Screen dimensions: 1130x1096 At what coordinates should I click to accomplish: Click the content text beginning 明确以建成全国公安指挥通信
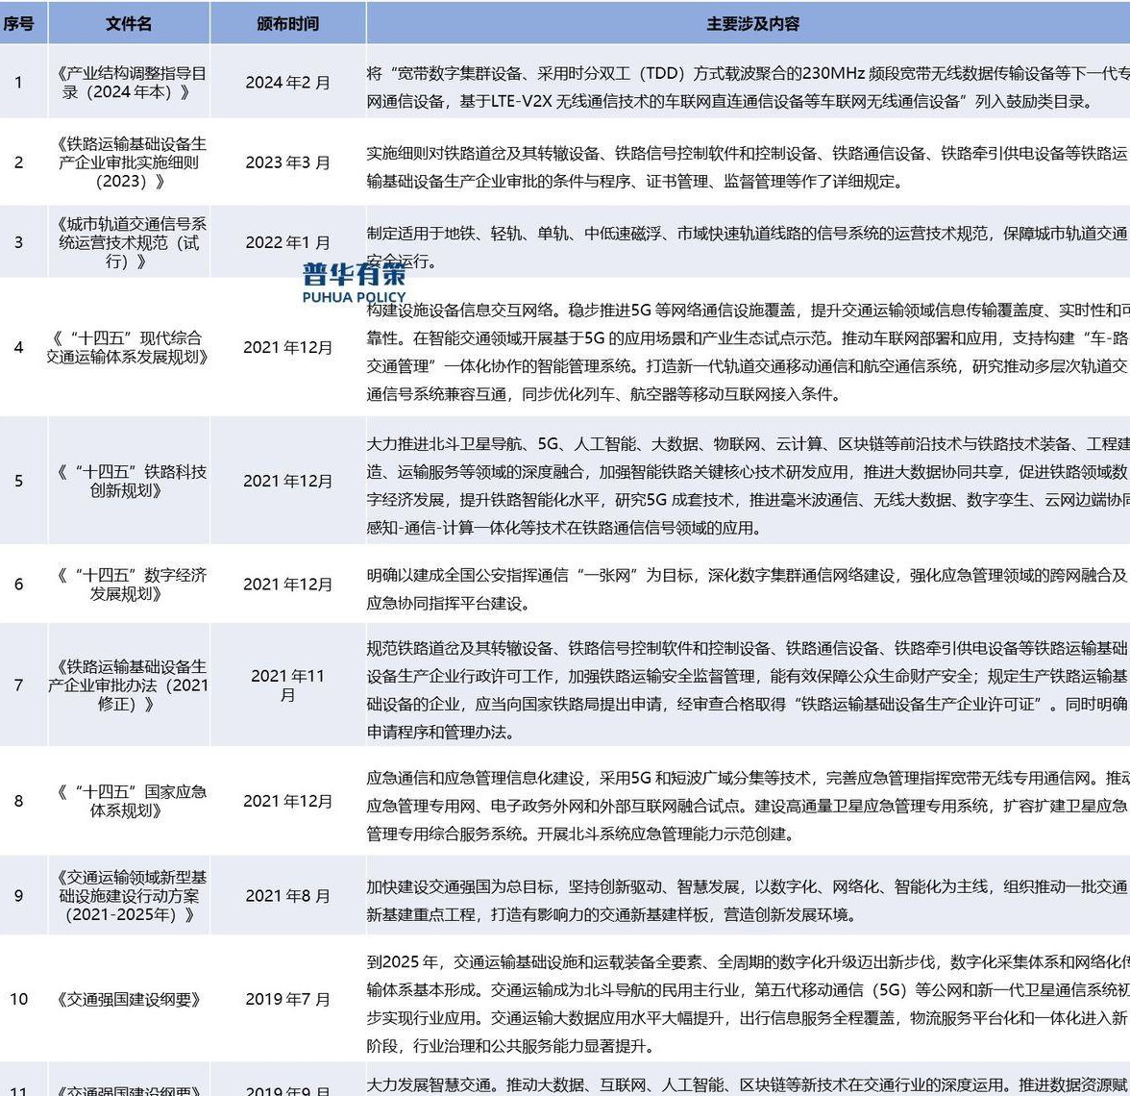click(x=748, y=589)
